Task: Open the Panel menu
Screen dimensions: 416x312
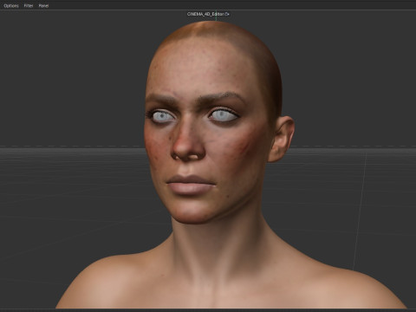Action: tap(43, 6)
